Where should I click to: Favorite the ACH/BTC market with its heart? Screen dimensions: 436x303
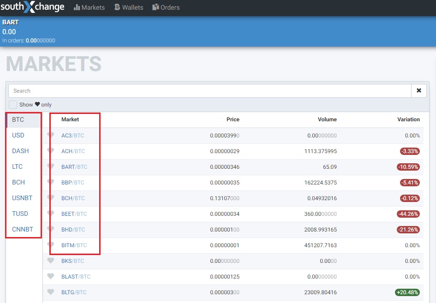(x=51, y=150)
